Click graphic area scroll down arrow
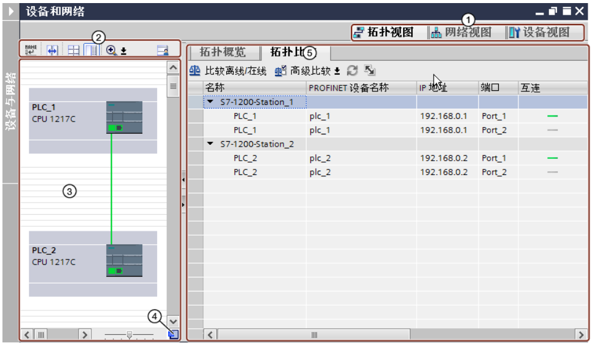 coord(173,322)
